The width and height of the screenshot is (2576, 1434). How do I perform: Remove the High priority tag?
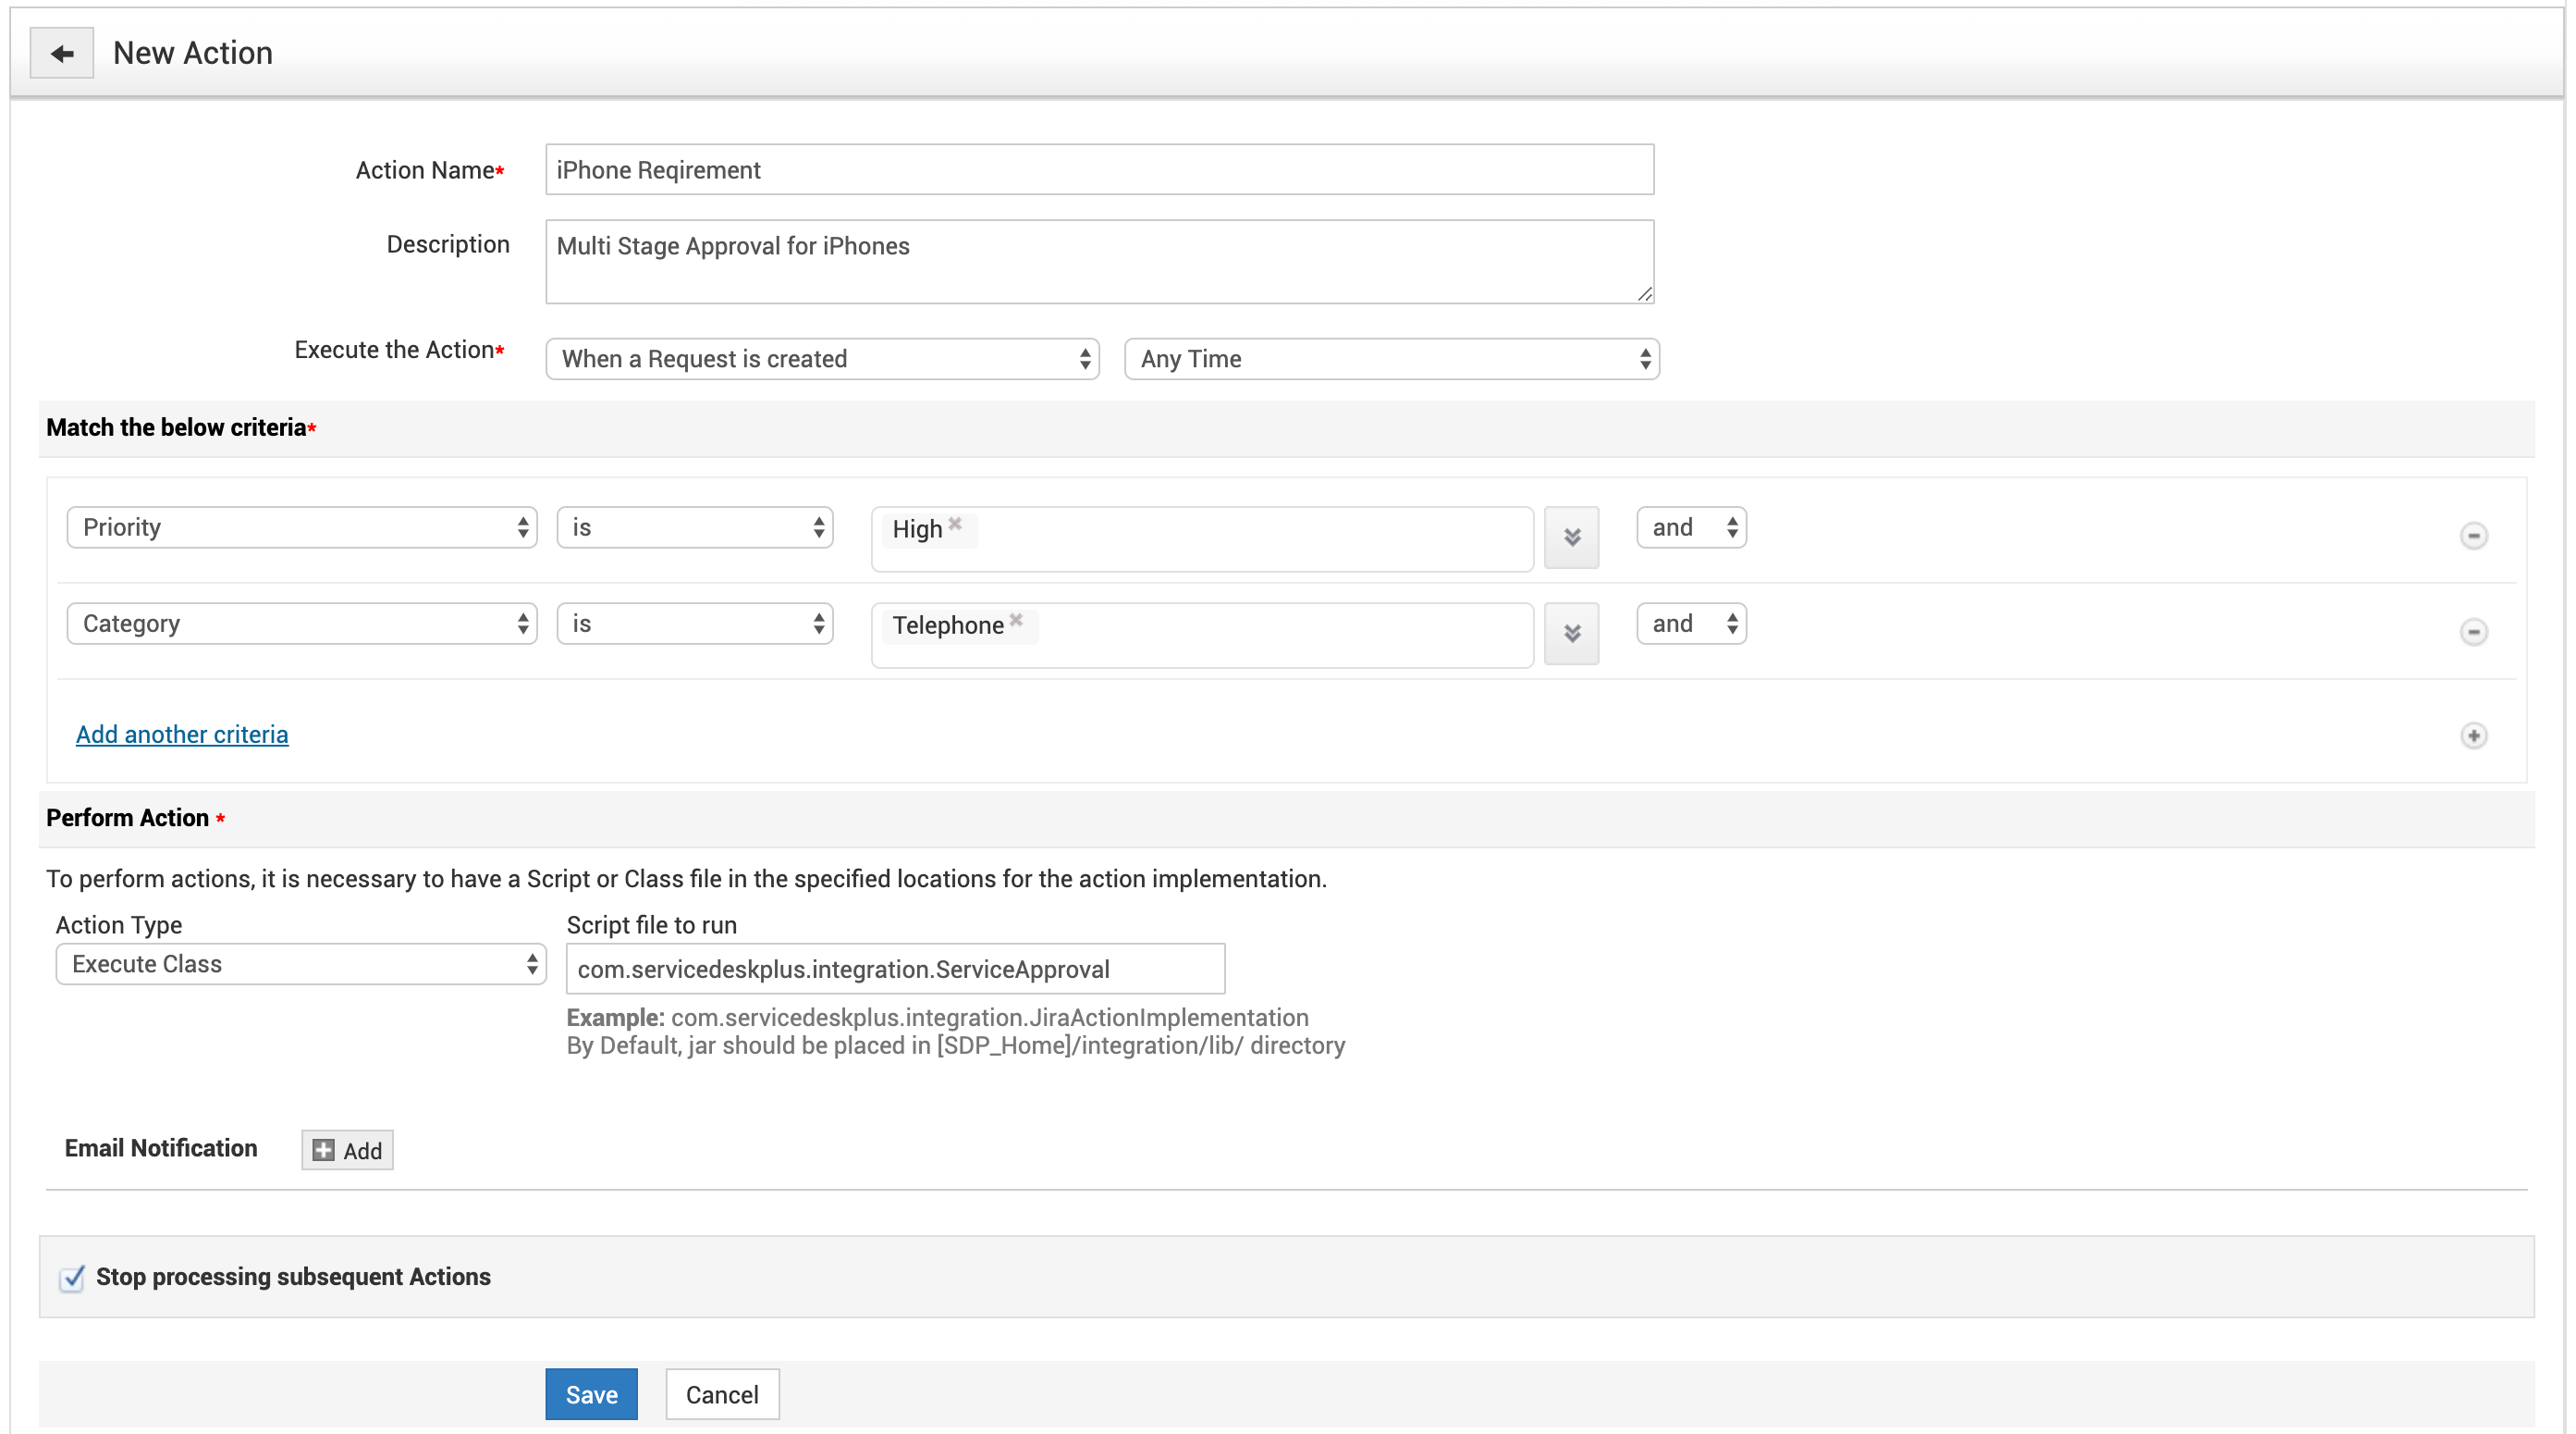[955, 524]
